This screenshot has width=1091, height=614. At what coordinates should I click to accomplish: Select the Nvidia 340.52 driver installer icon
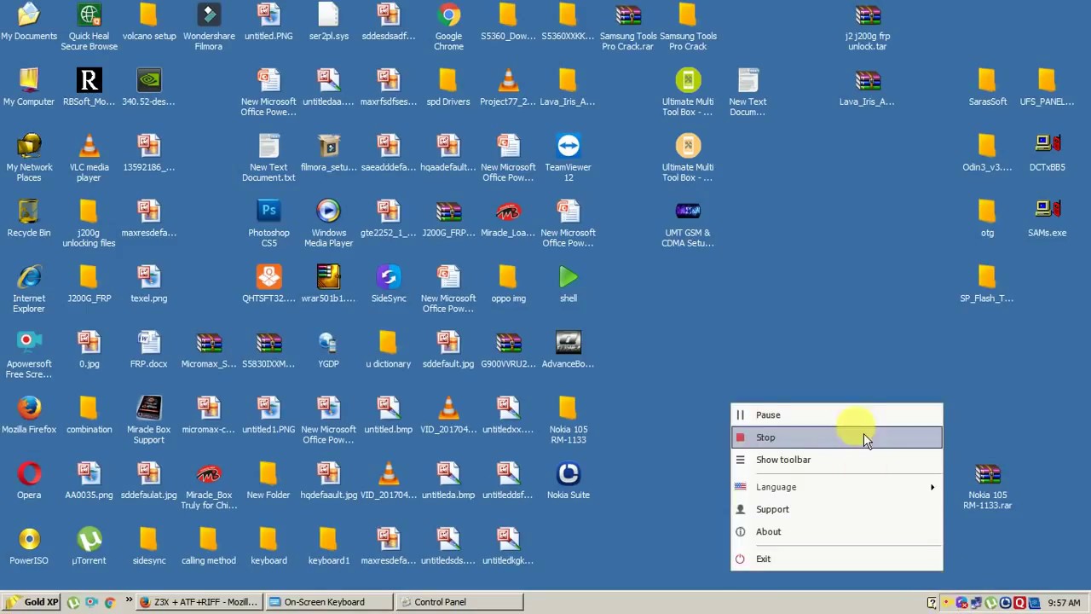[149, 88]
